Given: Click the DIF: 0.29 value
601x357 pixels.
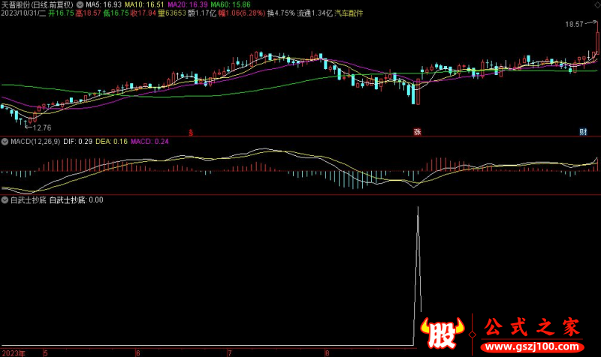Looking at the screenshot, I should pos(78,142).
